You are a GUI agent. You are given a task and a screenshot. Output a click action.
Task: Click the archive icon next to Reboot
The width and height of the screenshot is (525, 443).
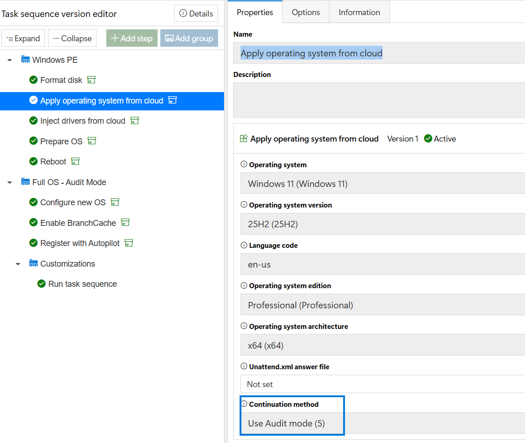75,161
